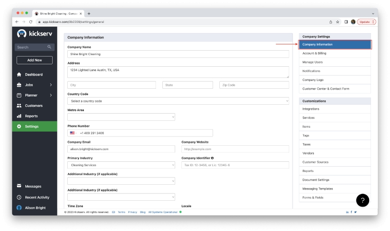Open Taxes customization
This screenshot has width=390, height=231.
click(335, 144)
